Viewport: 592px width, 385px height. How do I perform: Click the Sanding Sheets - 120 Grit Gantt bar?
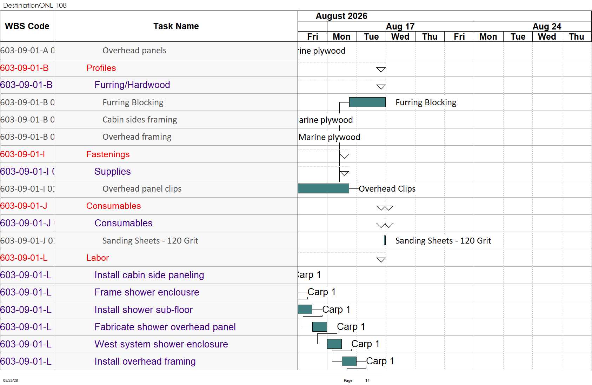385,240
